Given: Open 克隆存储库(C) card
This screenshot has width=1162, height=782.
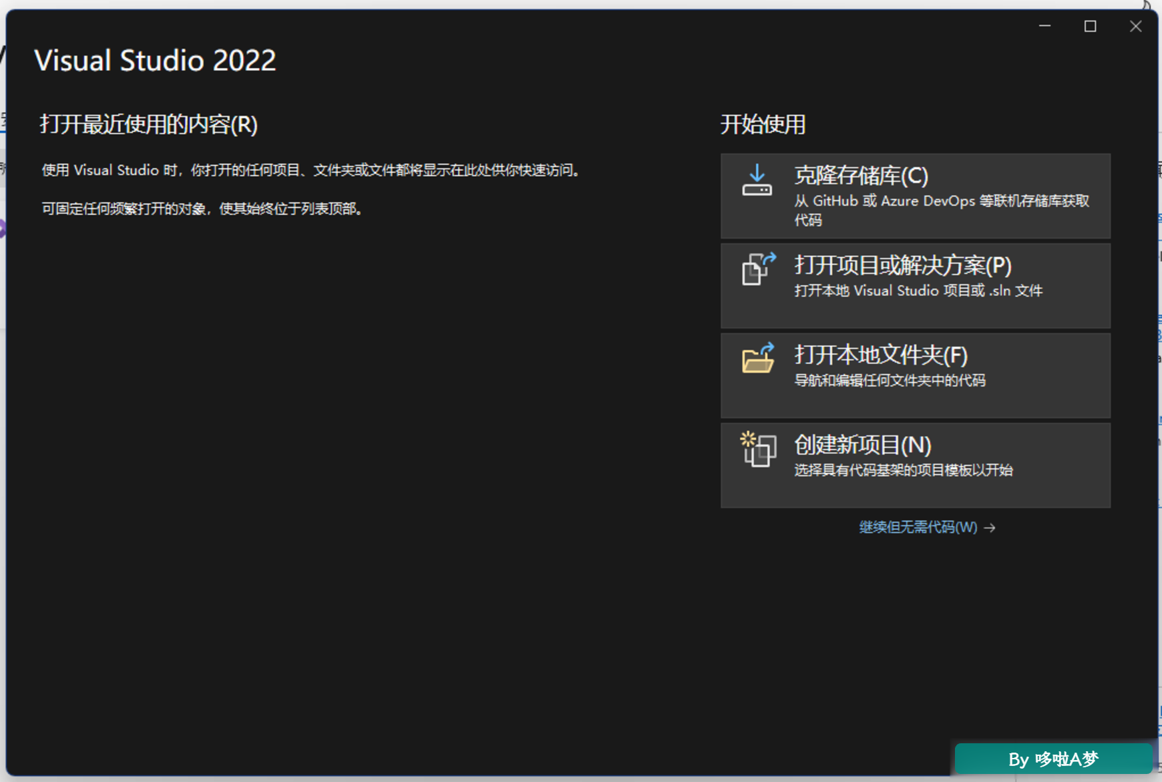Looking at the screenshot, I should [x=916, y=196].
